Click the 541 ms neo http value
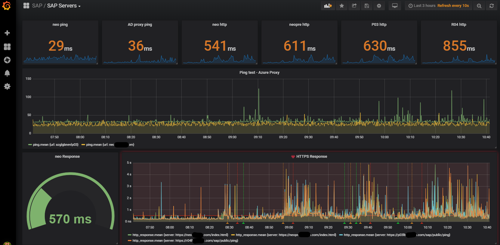 point(220,46)
